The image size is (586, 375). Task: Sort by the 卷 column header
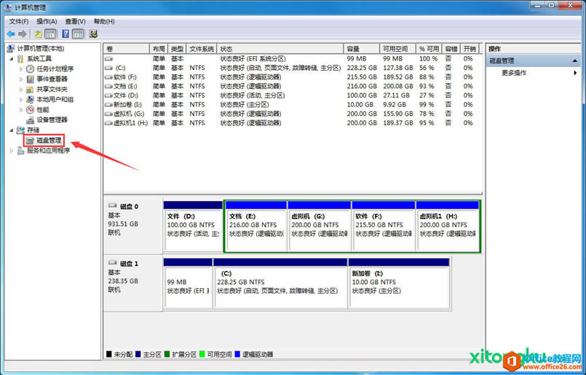pyautogui.click(x=127, y=49)
